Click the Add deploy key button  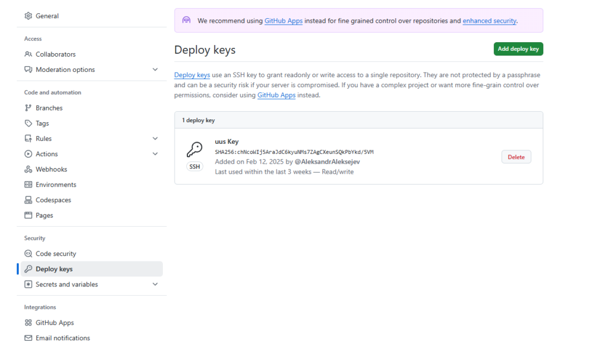click(518, 49)
